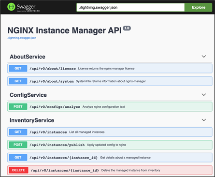
Task: Expand GET /api/v0/instances/{instance_id} operation
Action: [x=110, y=158]
